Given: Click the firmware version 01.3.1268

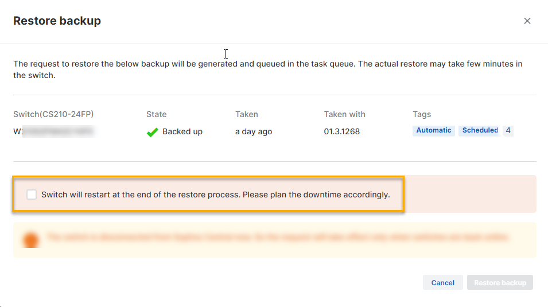Looking at the screenshot, I should click(341, 131).
